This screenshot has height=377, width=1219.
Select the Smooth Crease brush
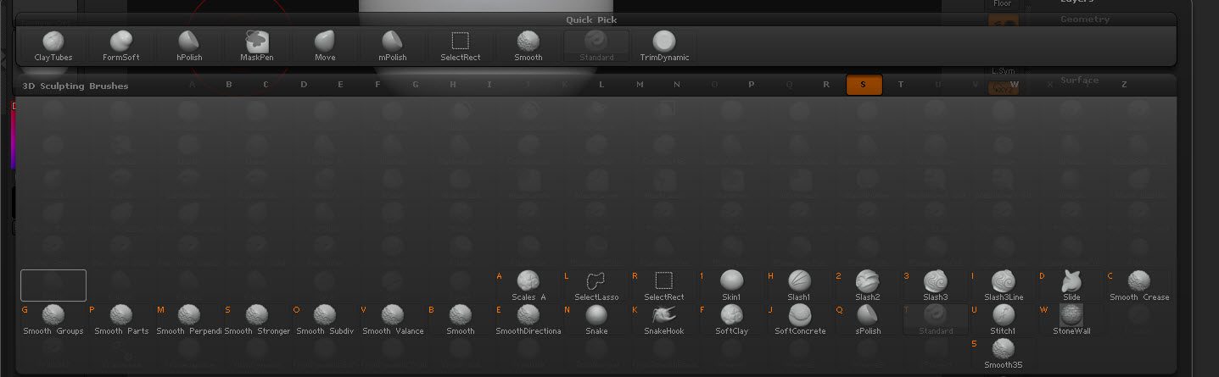[x=1139, y=286]
